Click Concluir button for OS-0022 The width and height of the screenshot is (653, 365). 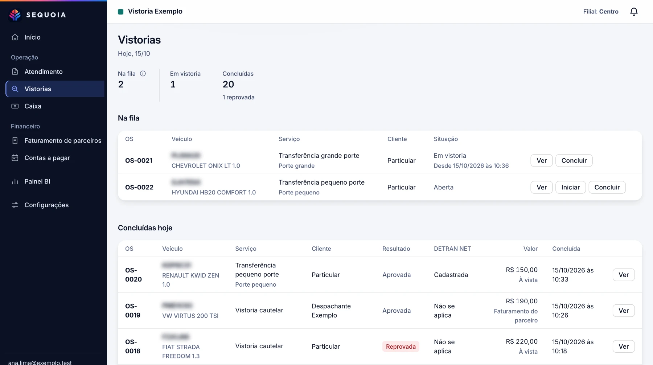(x=607, y=187)
